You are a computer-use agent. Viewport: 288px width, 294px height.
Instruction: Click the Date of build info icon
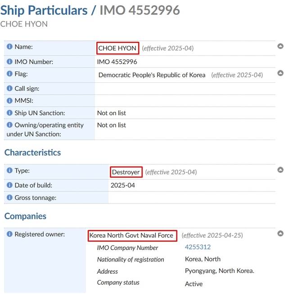[x=9, y=185]
